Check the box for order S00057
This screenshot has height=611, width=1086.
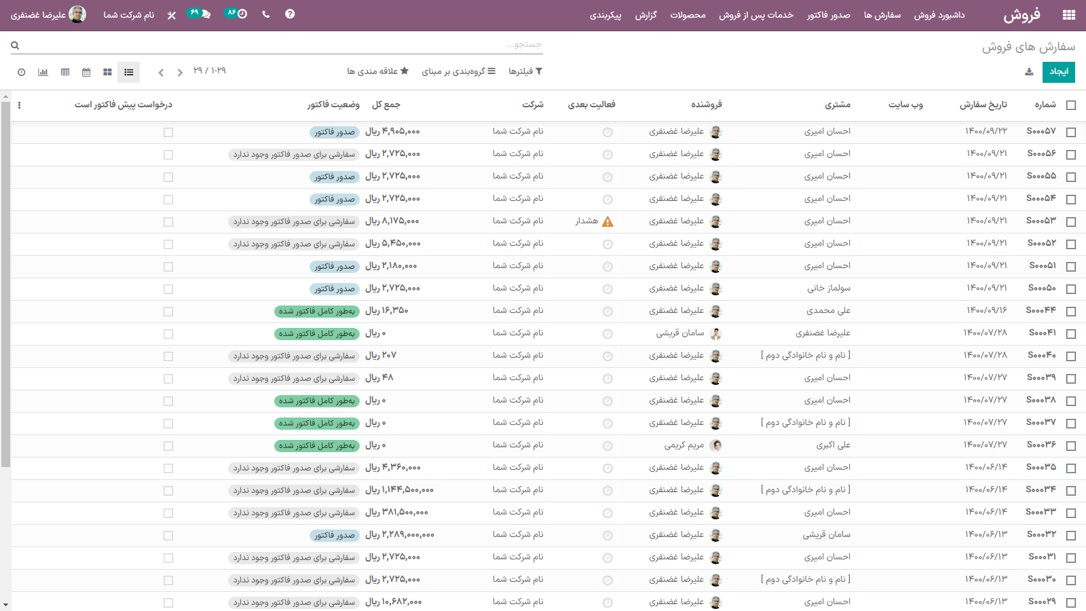1071,132
